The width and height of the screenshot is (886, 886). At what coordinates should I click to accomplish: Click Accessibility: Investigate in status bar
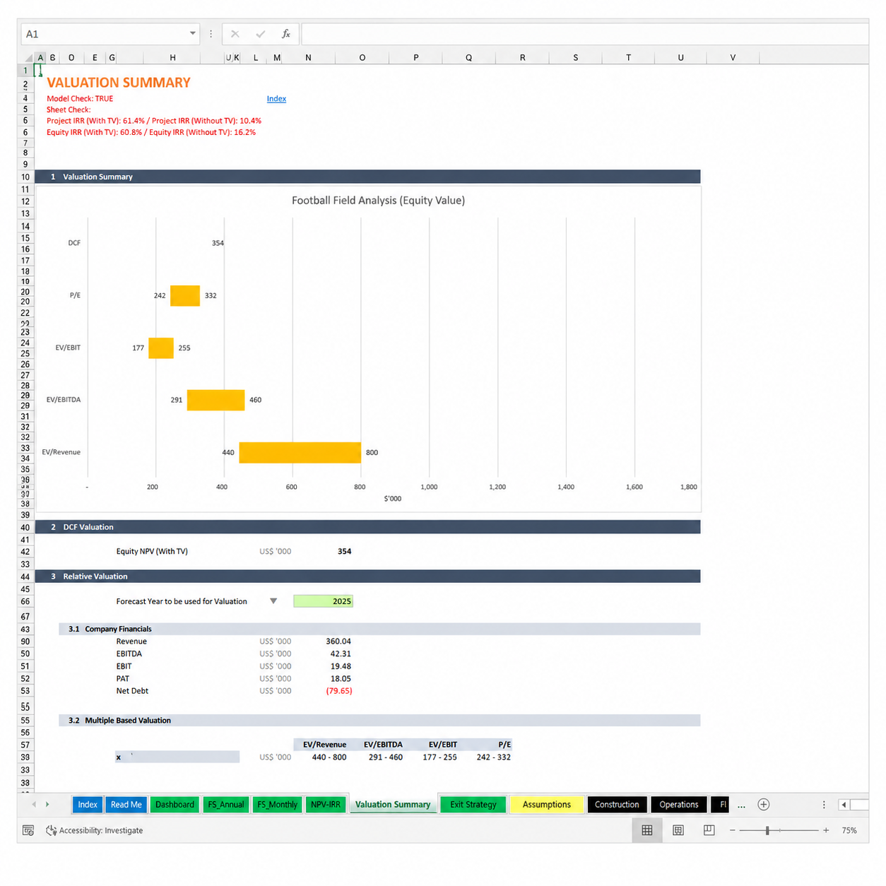click(x=95, y=830)
